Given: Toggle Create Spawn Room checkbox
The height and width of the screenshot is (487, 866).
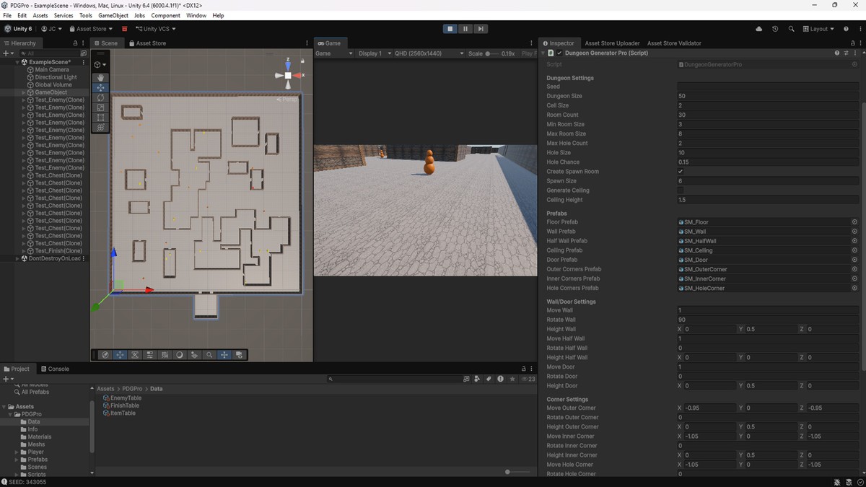Looking at the screenshot, I should [681, 172].
